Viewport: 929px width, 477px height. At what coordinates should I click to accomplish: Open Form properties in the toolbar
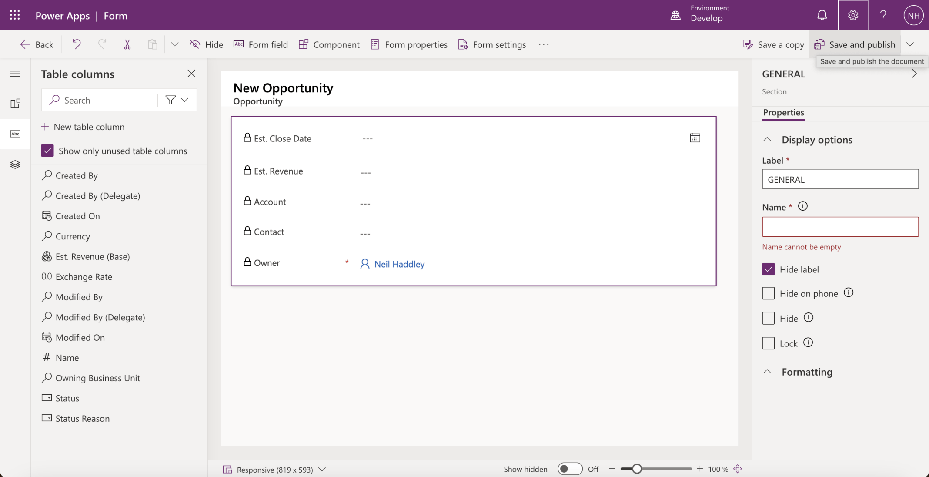[x=409, y=44]
